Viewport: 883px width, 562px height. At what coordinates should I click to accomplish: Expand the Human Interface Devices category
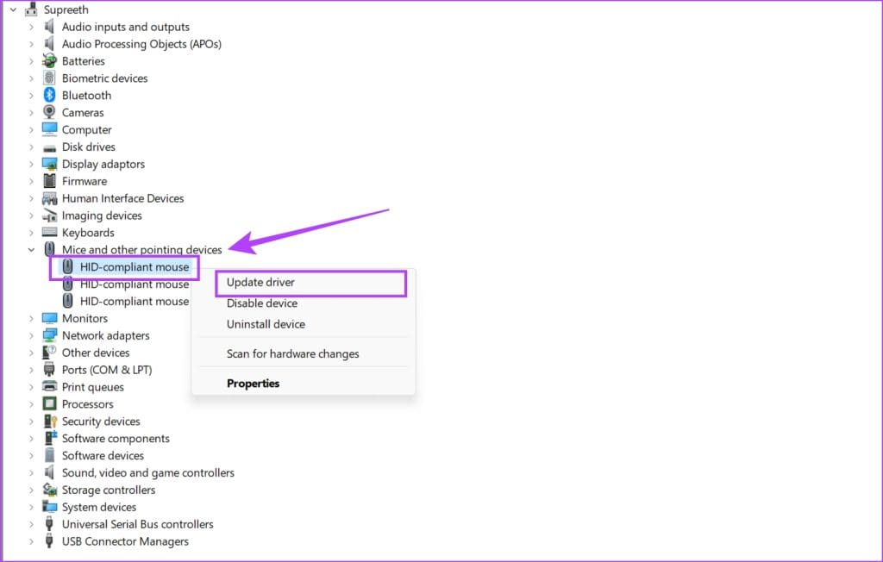click(31, 198)
